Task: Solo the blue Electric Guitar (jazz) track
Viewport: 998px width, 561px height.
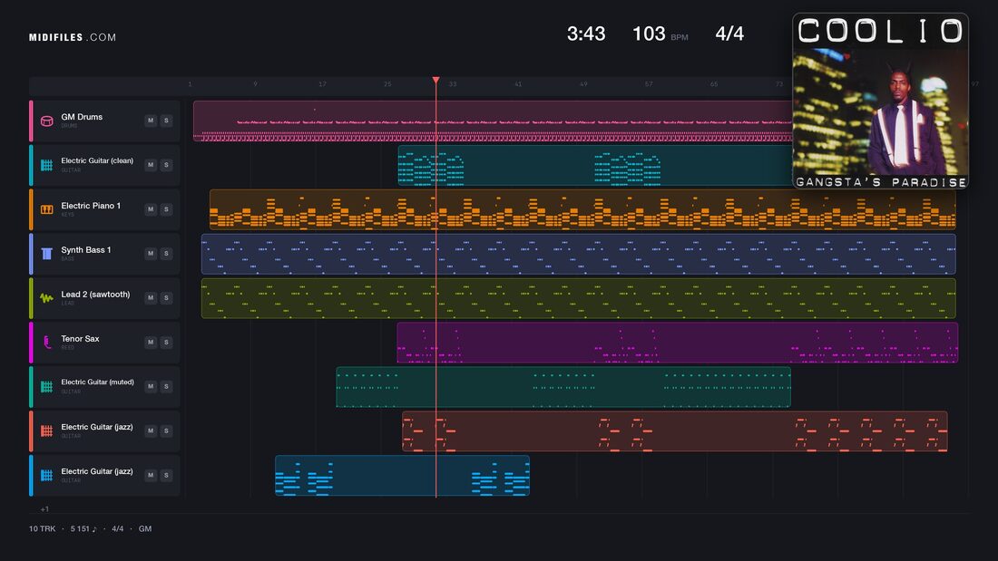Action: click(x=166, y=475)
